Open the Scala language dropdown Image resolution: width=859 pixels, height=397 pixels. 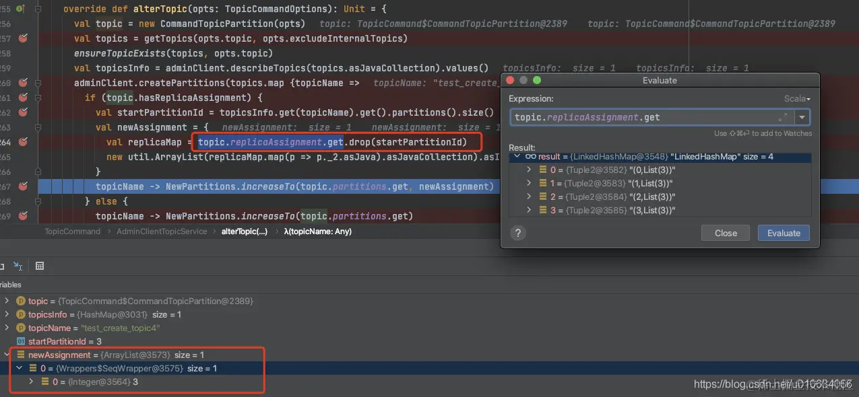pos(797,99)
